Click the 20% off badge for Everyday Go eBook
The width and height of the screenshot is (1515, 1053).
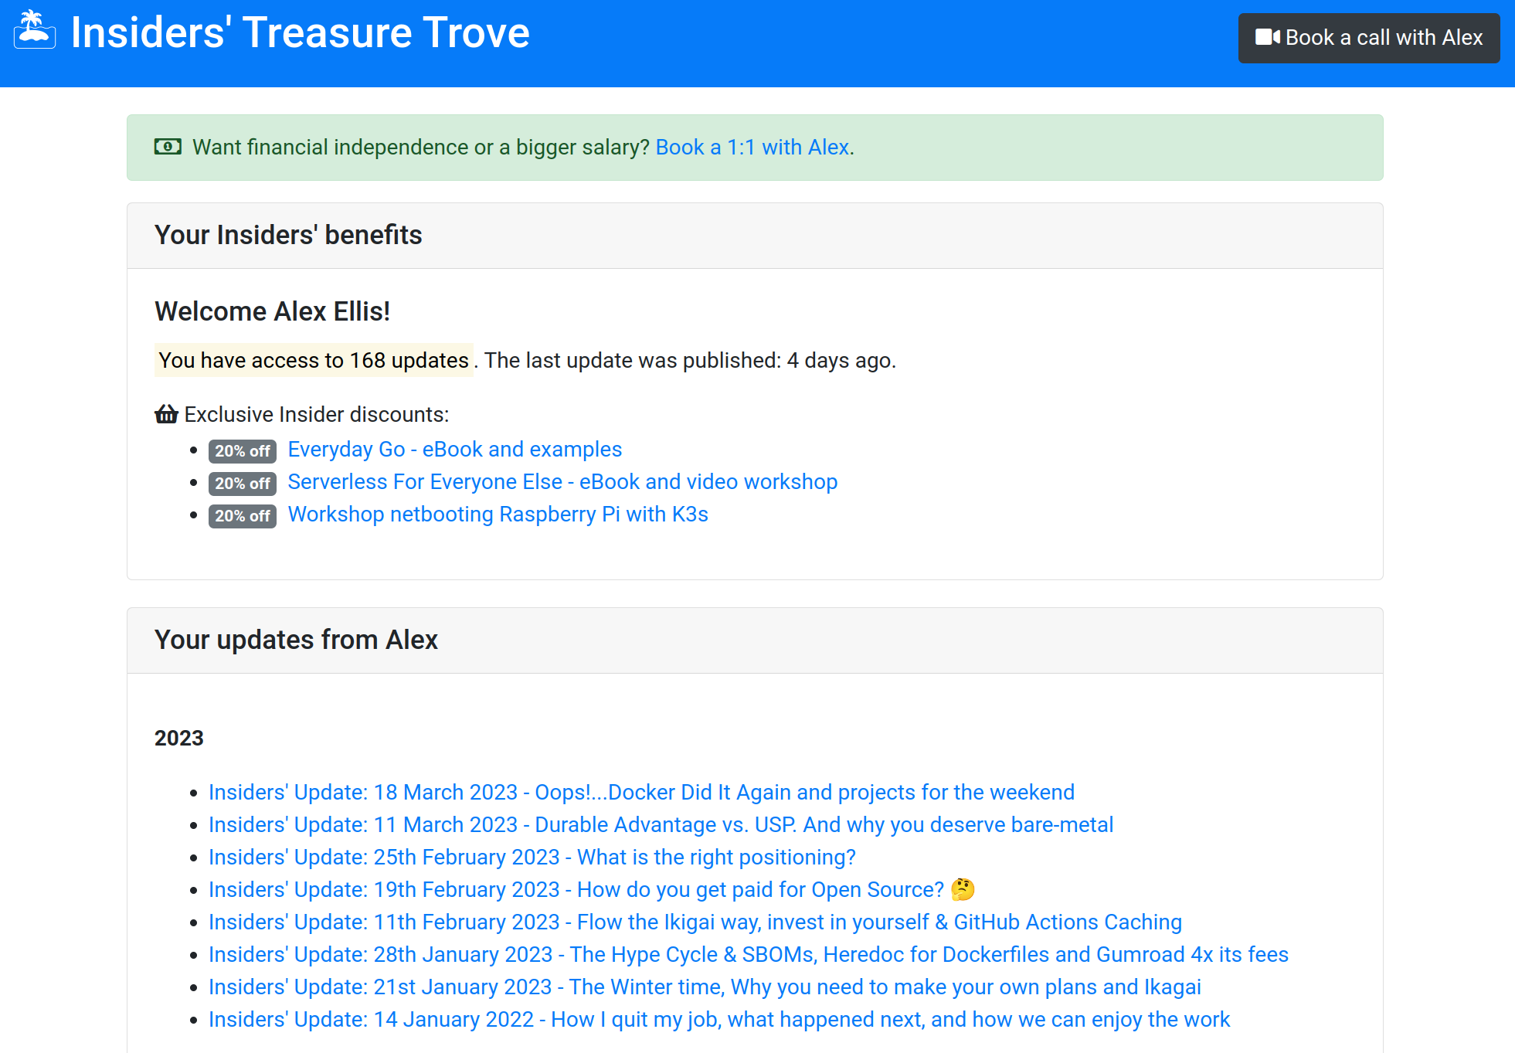tap(242, 449)
